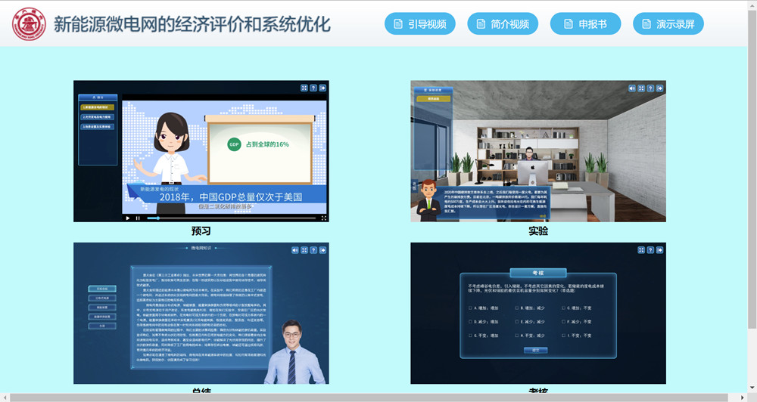Click the 预习 video progress bar
The image size is (757, 402).
[227, 218]
